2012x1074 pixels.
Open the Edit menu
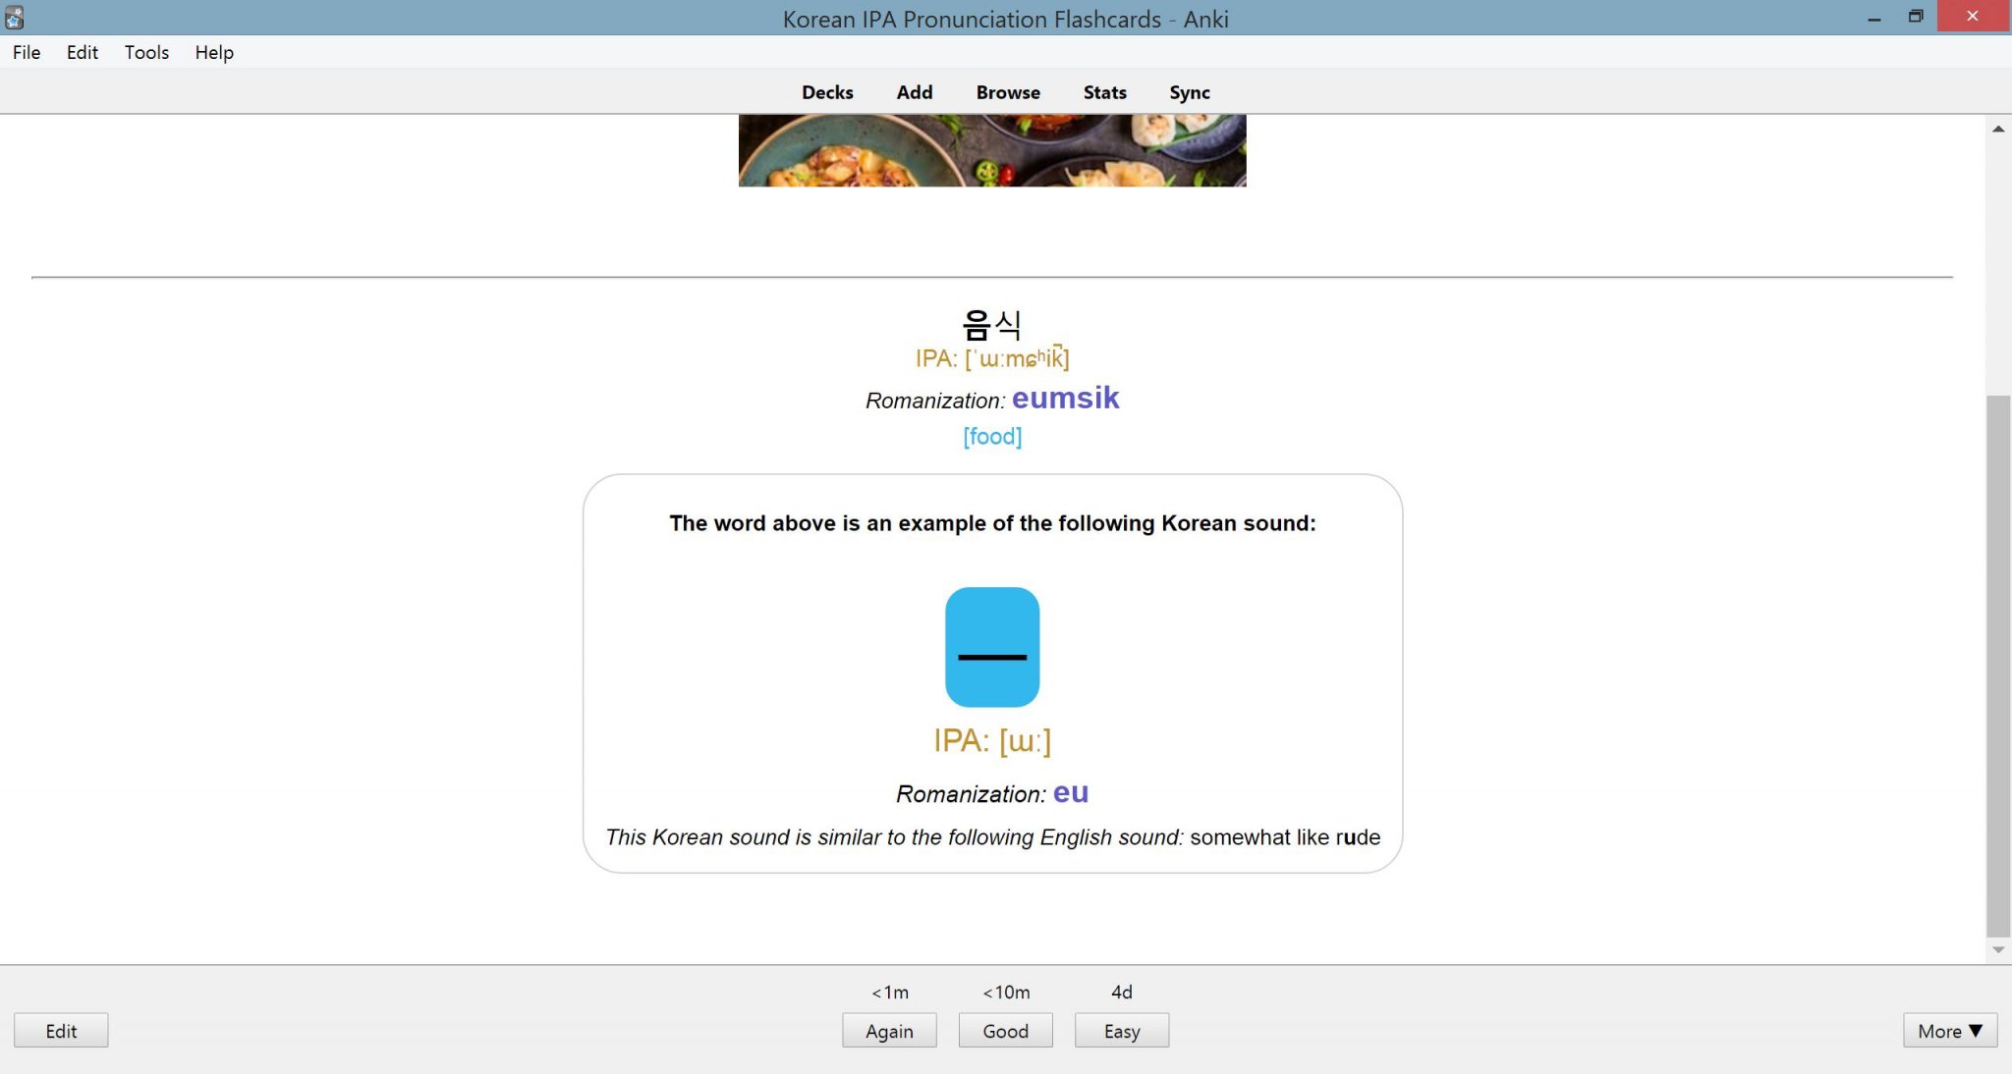pos(83,52)
